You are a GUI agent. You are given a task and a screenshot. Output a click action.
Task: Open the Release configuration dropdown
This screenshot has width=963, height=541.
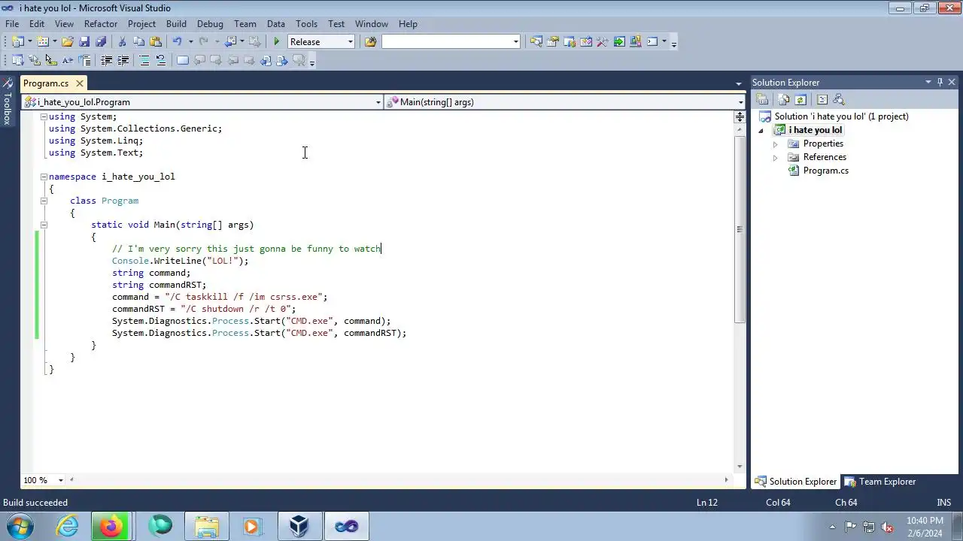[x=350, y=42]
